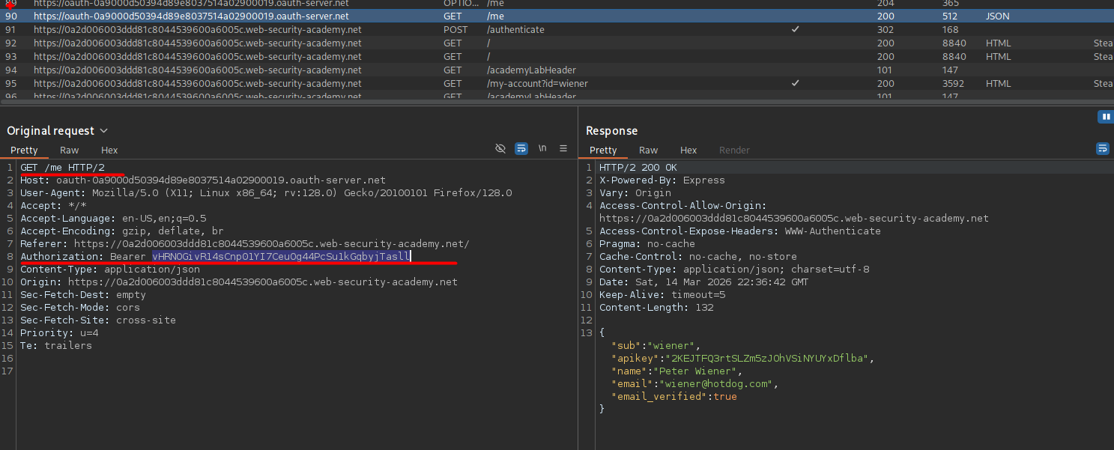
Task: Open response Hex tab
Action: click(688, 150)
